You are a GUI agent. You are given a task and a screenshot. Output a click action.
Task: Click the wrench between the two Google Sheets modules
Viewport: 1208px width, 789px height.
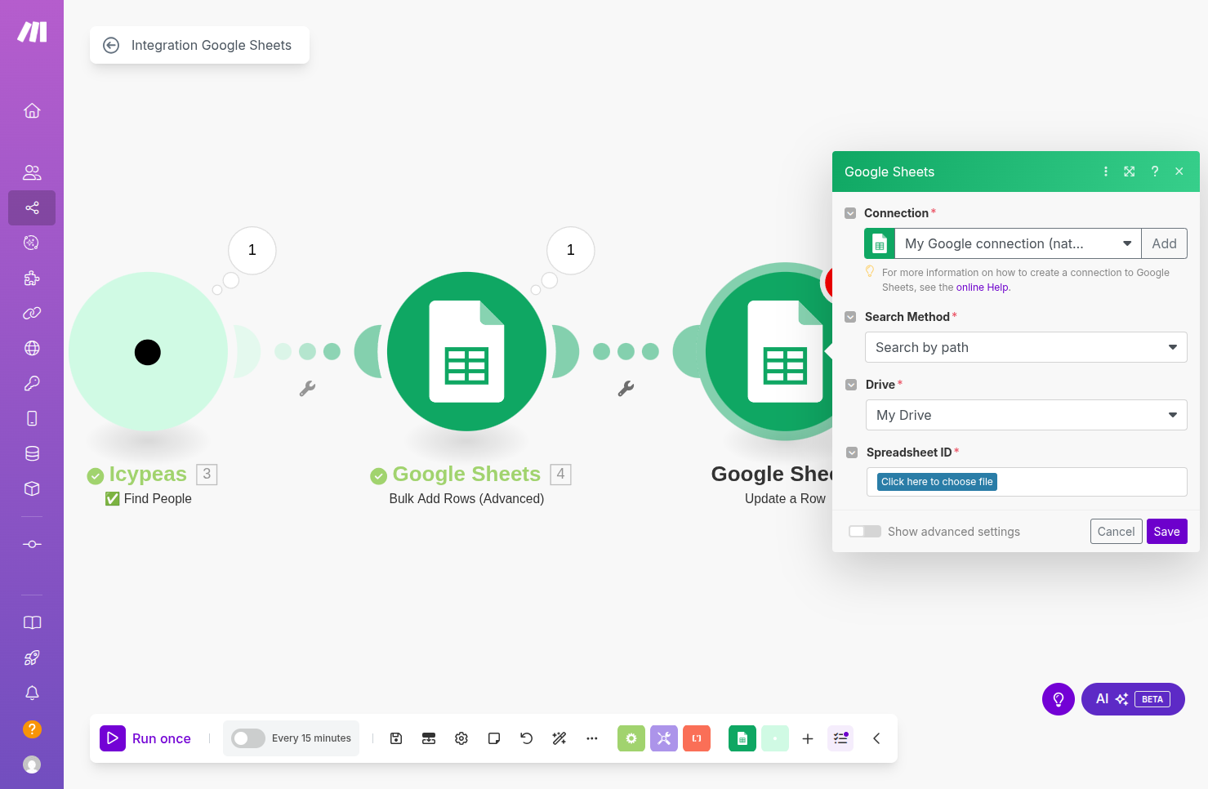click(626, 389)
